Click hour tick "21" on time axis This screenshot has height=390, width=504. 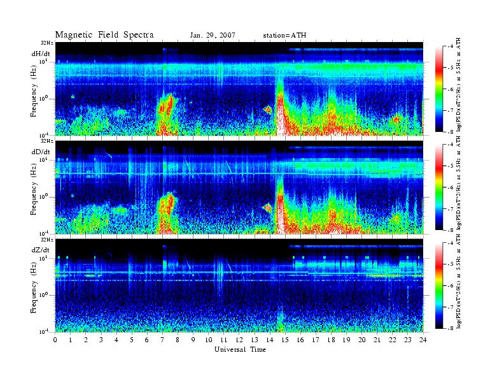[x=377, y=340]
